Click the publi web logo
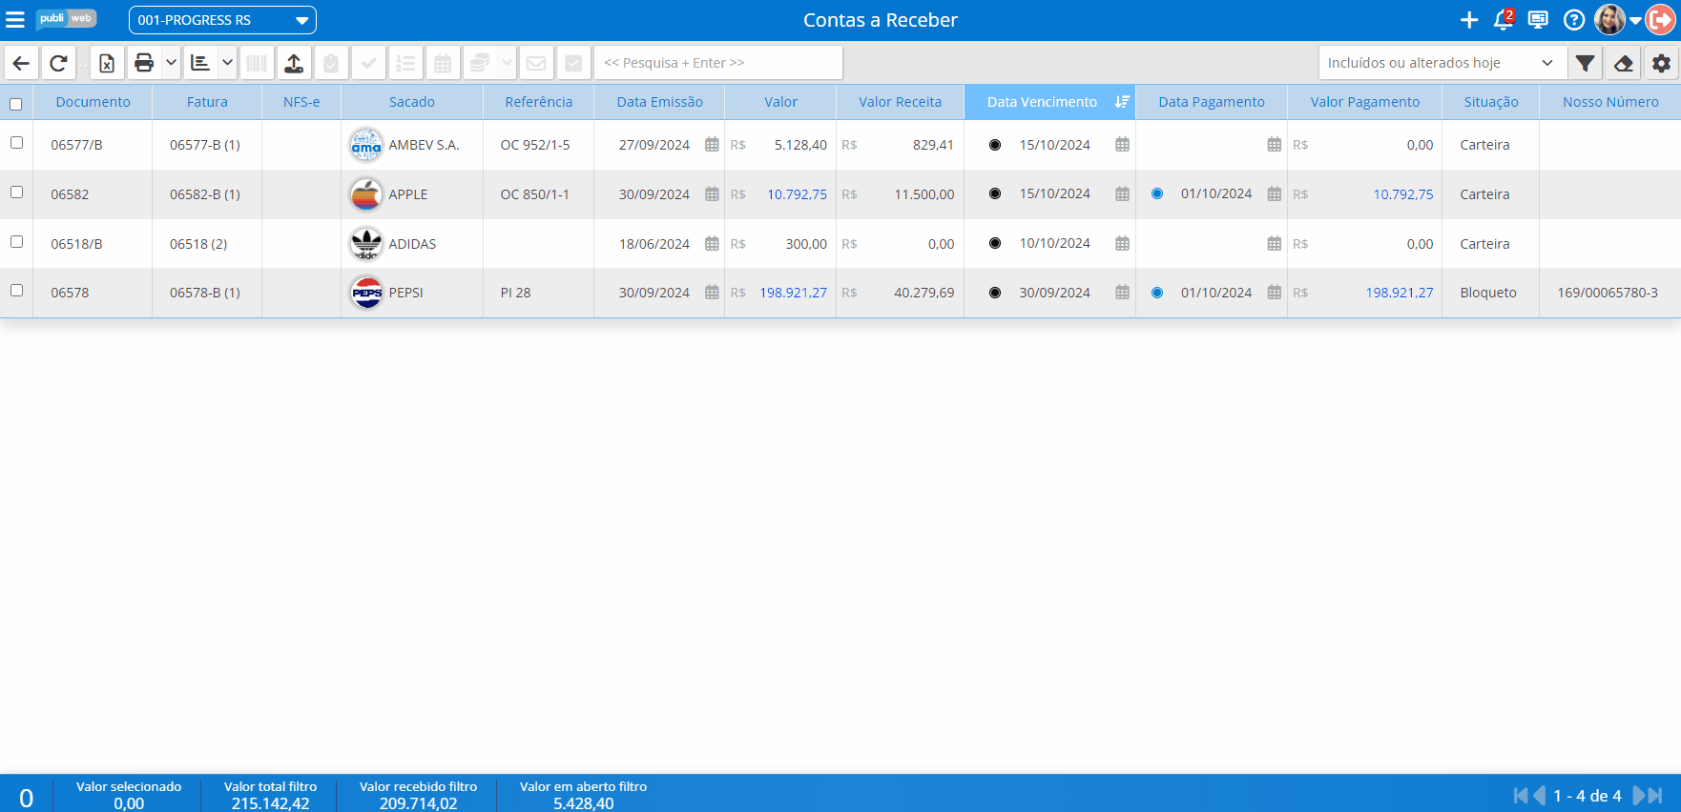1681x812 pixels. 67,19
